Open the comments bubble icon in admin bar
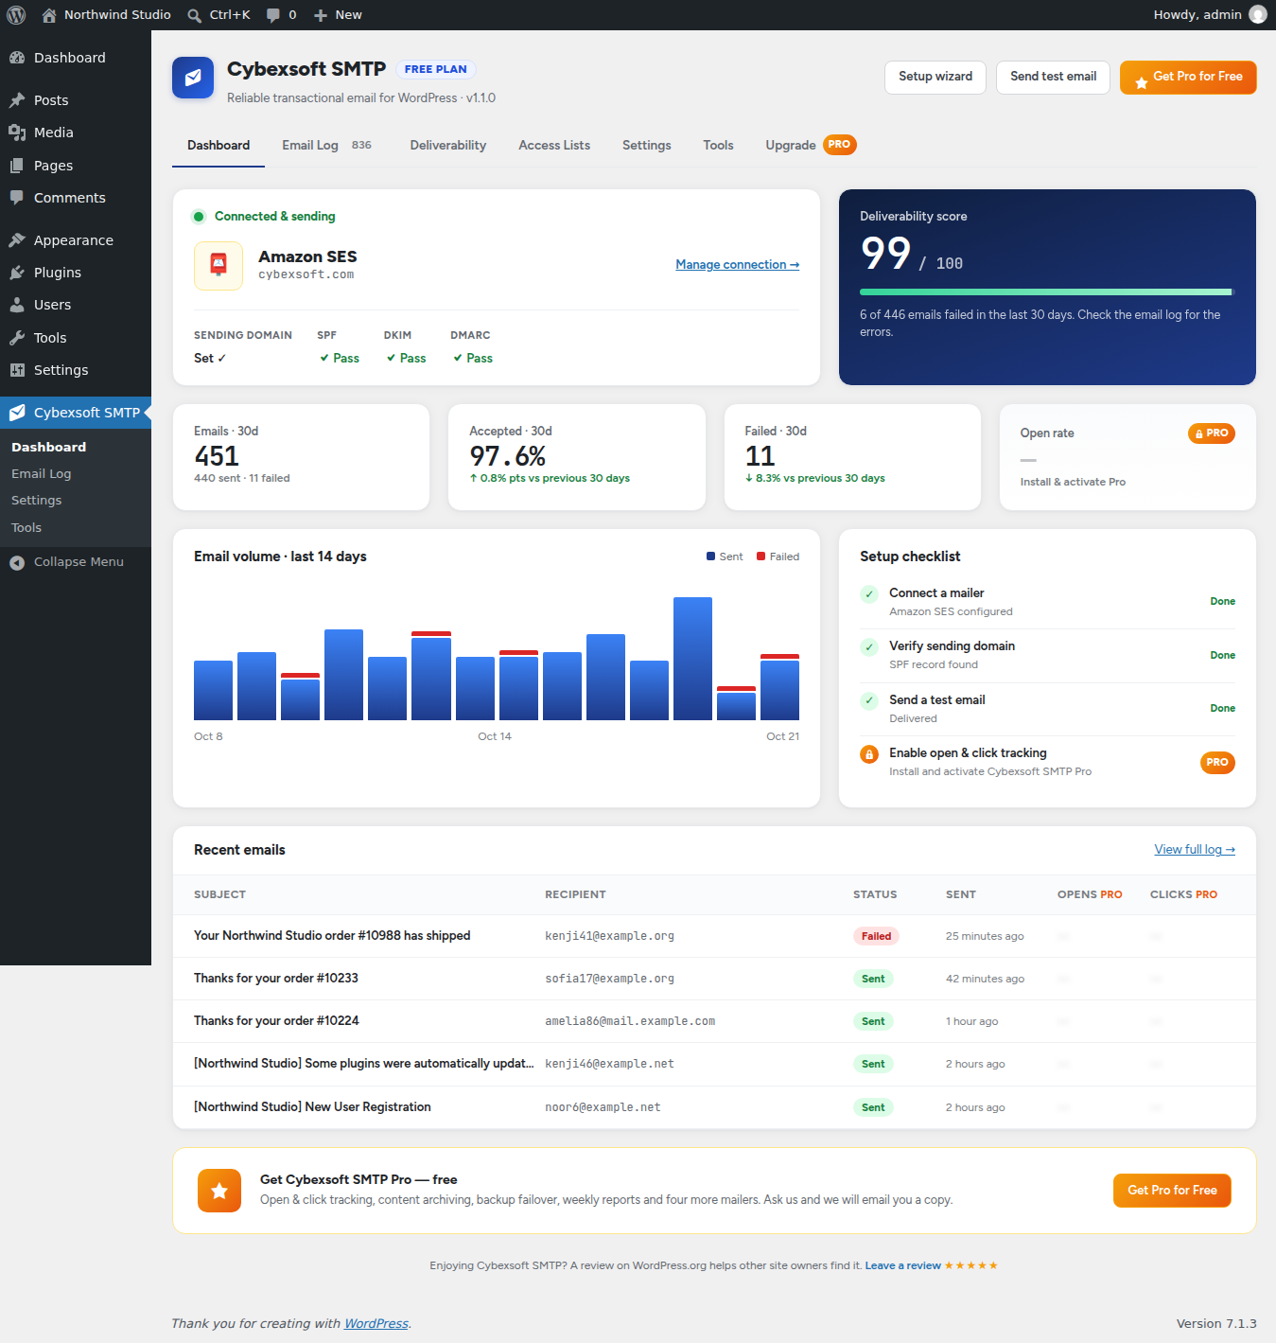1276x1343 pixels. 273,15
